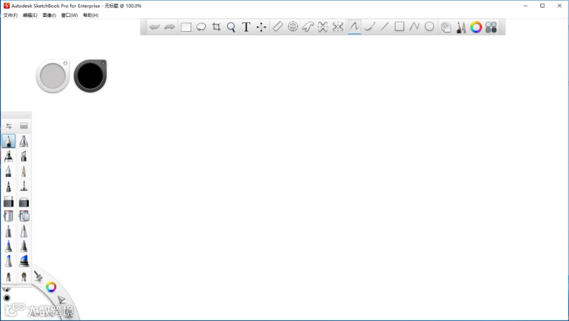Viewport: 569px width, 321px height.
Task: Enable the French Curve guide
Action: coord(308,27)
